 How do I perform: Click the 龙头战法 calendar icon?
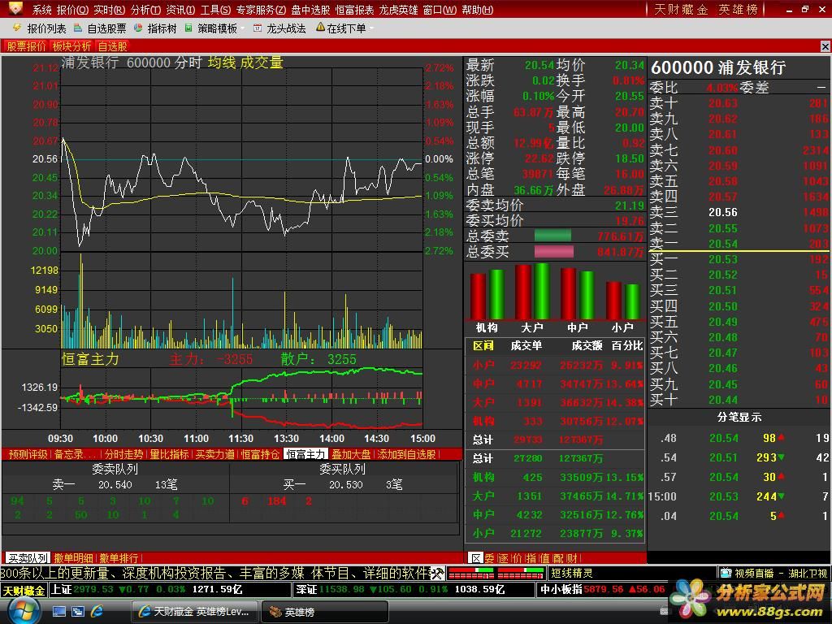tap(258, 28)
